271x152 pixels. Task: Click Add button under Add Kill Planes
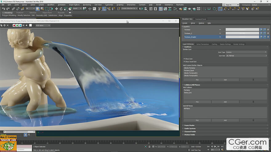[225, 120]
